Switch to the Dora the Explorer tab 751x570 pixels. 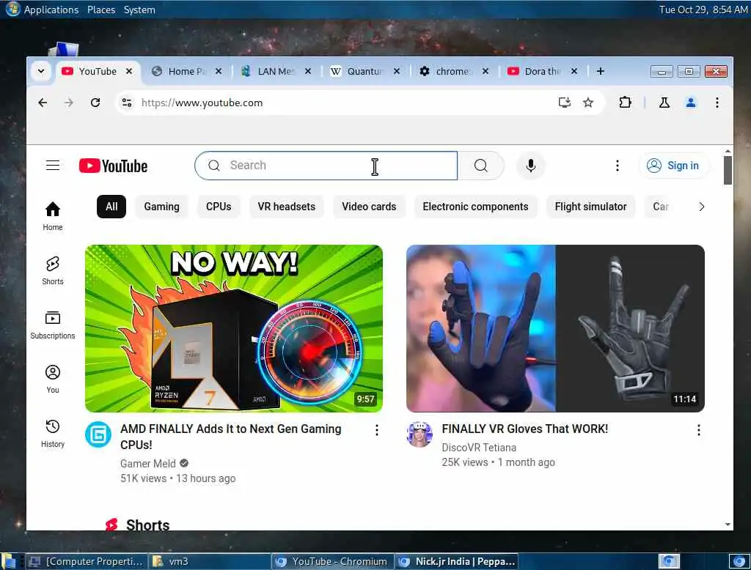tap(542, 71)
